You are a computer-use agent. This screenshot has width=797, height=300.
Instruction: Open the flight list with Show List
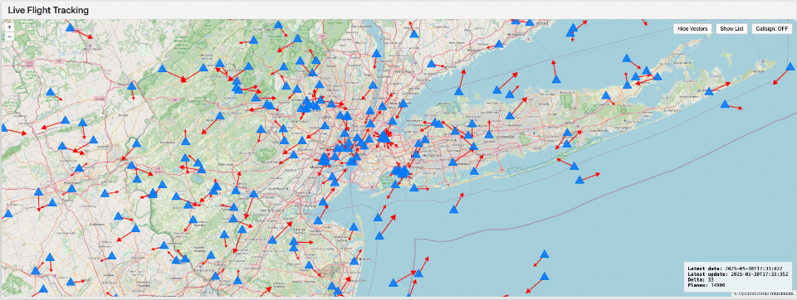tap(732, 29)
